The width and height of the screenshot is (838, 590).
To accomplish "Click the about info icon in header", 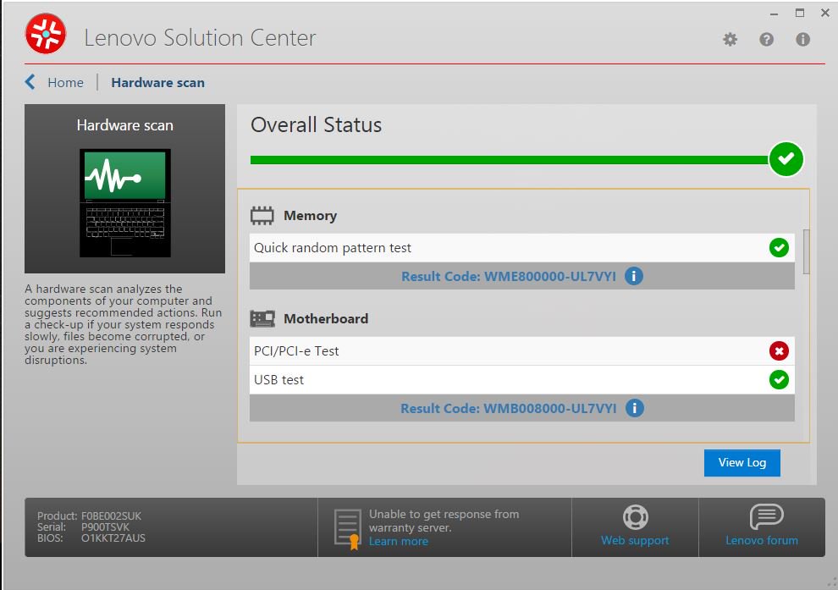I will click(x=802, y=40).
